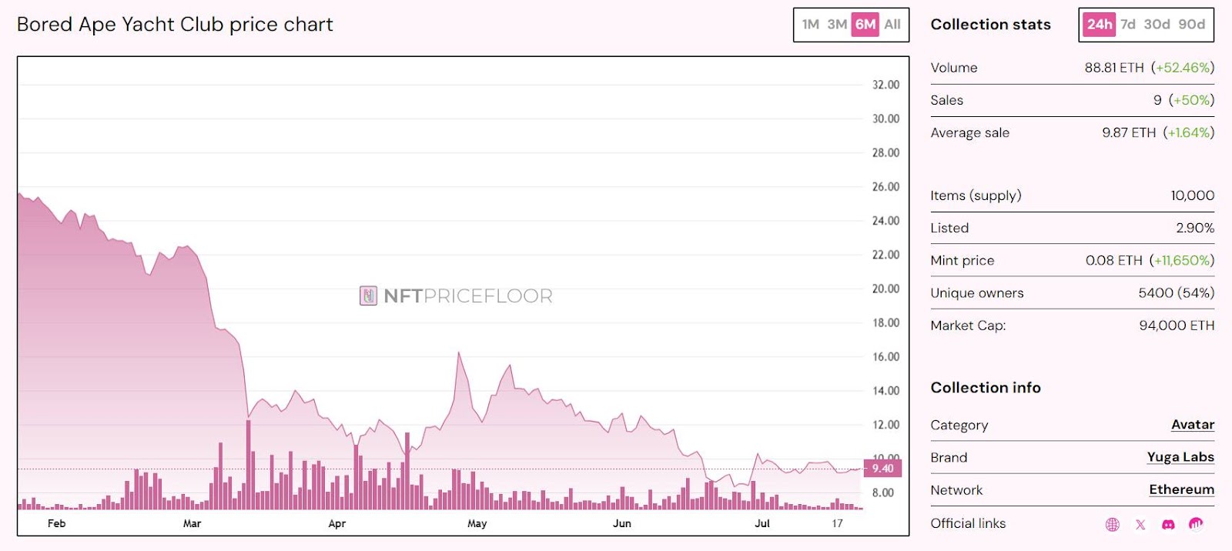Image resolution: width=1232 pixels, height=551 pixels.
Task: Switch collection stats to 30d
Action: [x=1157, y=25]
